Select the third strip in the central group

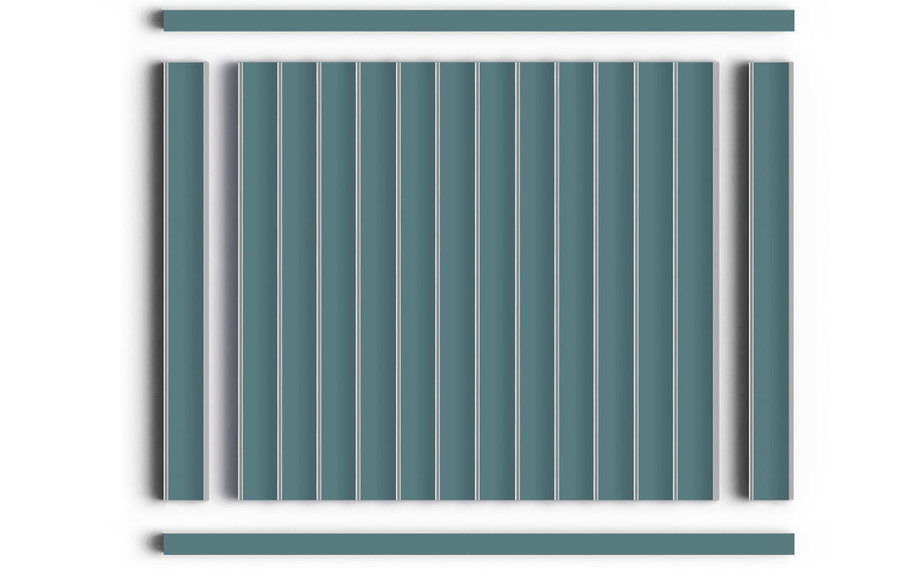pos(339,281)
